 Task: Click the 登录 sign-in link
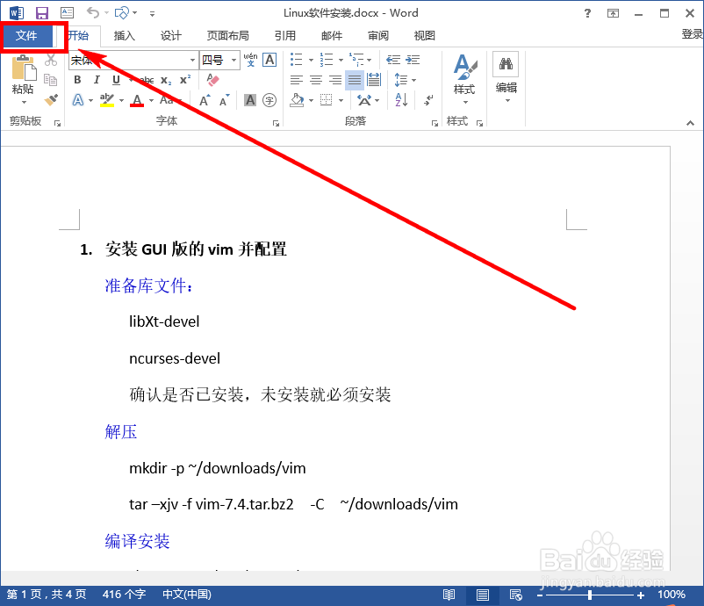coord(693,35)
